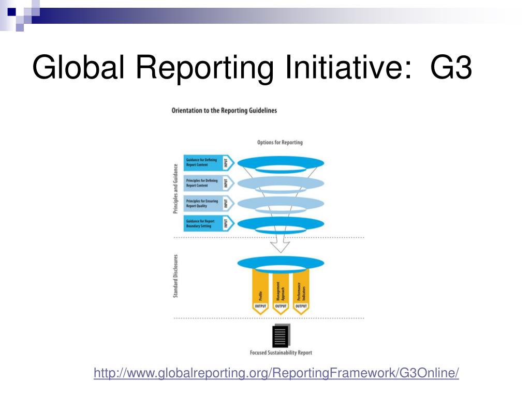The image size is (530, 397).
Task: Click the OUTPUT tag under Performance Indicators
Action: click(x=301, y=306)
